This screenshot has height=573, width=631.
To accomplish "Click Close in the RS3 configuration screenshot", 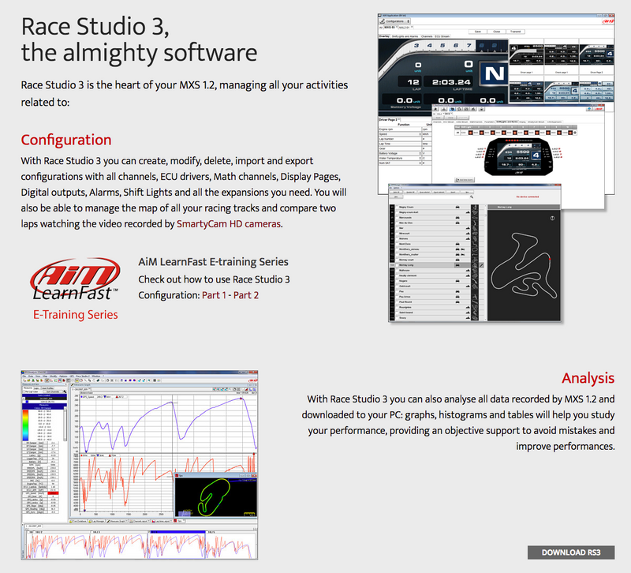I will [497, 32].
